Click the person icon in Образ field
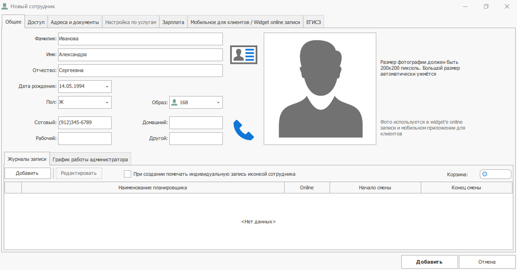The width and height of the screenshot is (517, 270). 174,102
